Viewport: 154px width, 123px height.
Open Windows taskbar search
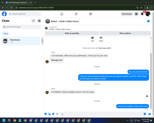coord(9,120)
